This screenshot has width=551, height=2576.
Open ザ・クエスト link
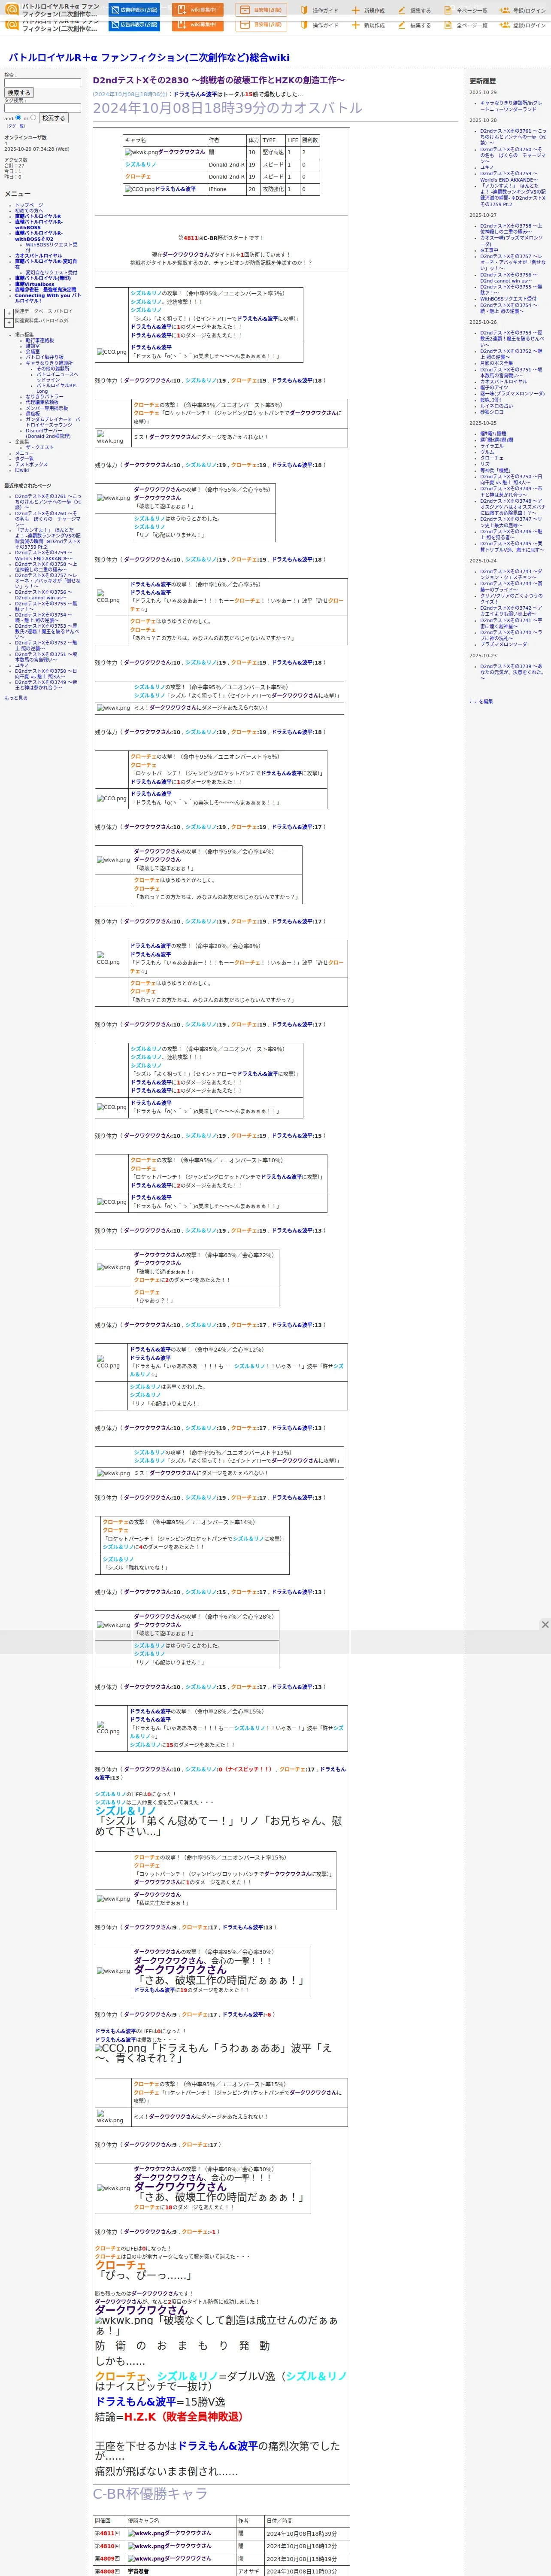click(40, 448)
